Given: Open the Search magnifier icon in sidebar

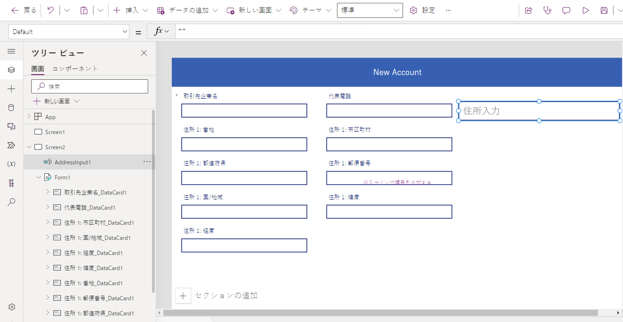Looking at the screenshot, I should point(11,202).
